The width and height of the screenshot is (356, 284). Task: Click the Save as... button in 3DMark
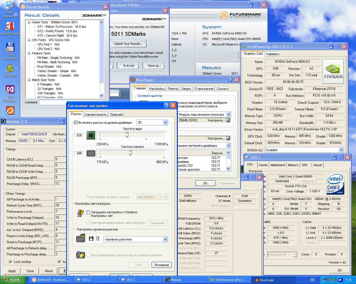click(x=154, y=66)
